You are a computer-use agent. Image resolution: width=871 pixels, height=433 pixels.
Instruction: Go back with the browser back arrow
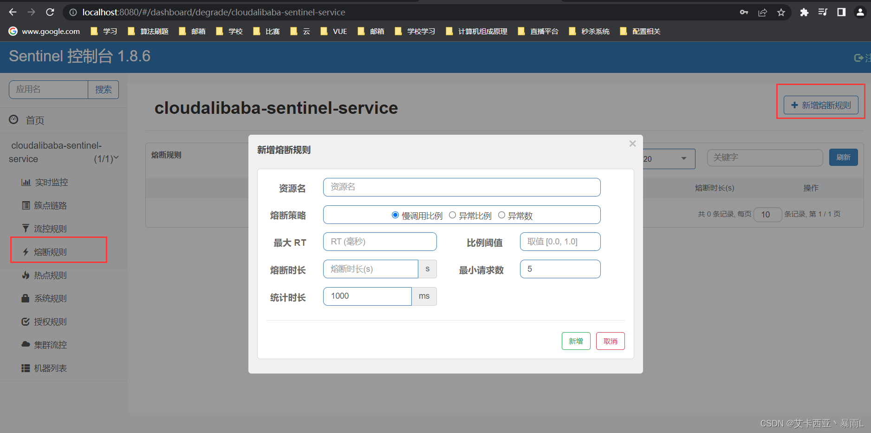[x=13, y=12]
